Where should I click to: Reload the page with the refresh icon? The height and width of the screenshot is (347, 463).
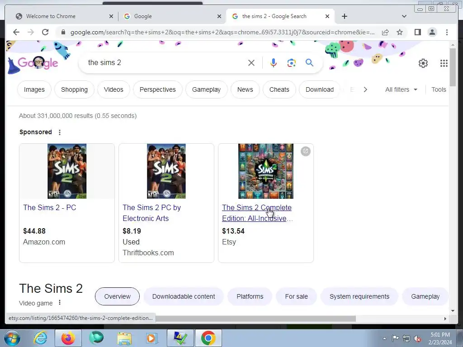click(x=45, y=32)
